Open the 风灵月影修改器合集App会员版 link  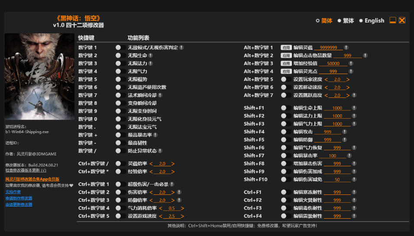[32, 179]
